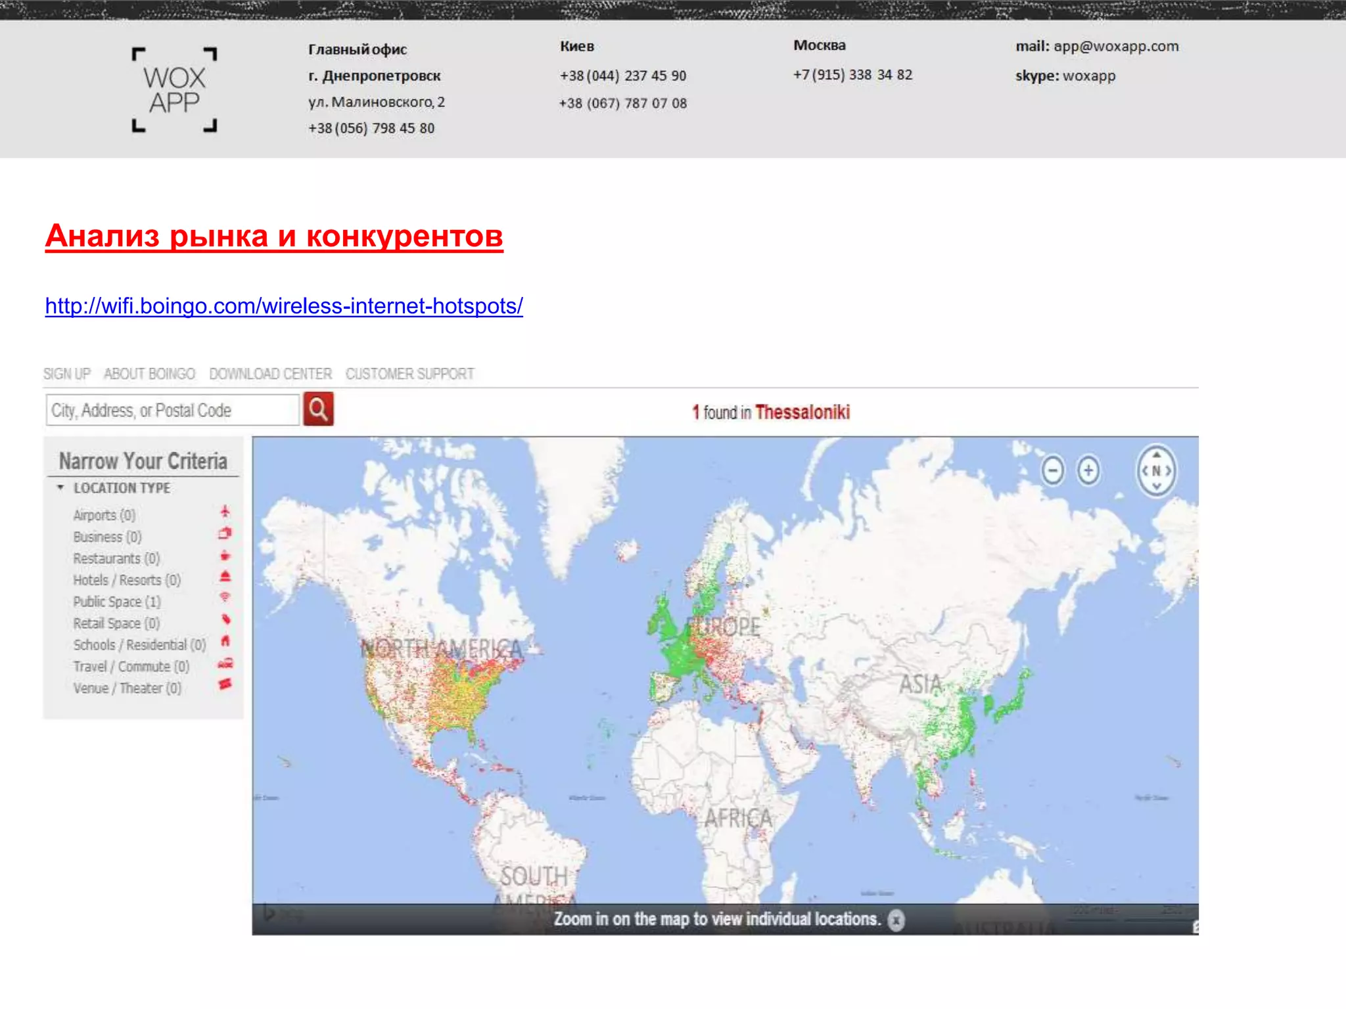Screen dimensions: 1346x1009
Task: Click the Schools / Residential house icon
Action: pos(225,640)
